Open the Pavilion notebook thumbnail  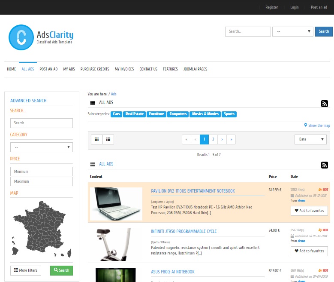tap(116, 204)
